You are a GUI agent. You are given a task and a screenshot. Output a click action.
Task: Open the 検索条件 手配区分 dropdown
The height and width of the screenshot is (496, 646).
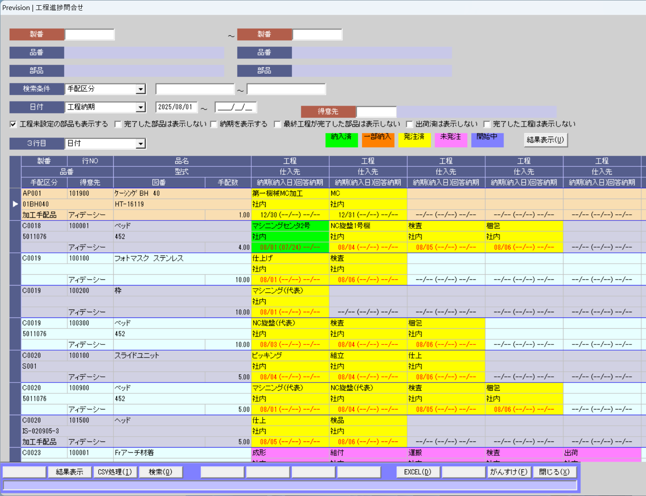(140, 89)
